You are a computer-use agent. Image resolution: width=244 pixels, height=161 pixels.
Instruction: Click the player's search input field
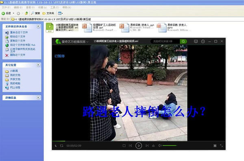coord(165,41)
